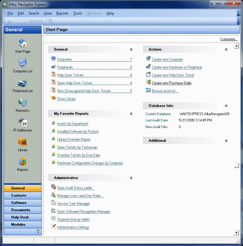Click the Create new Help Desk Ticket icon
Image resolution: width=243 pixels, height=246 pixels.
click(x=148, y=74)
